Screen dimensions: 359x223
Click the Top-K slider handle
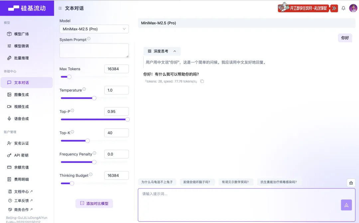87,141
